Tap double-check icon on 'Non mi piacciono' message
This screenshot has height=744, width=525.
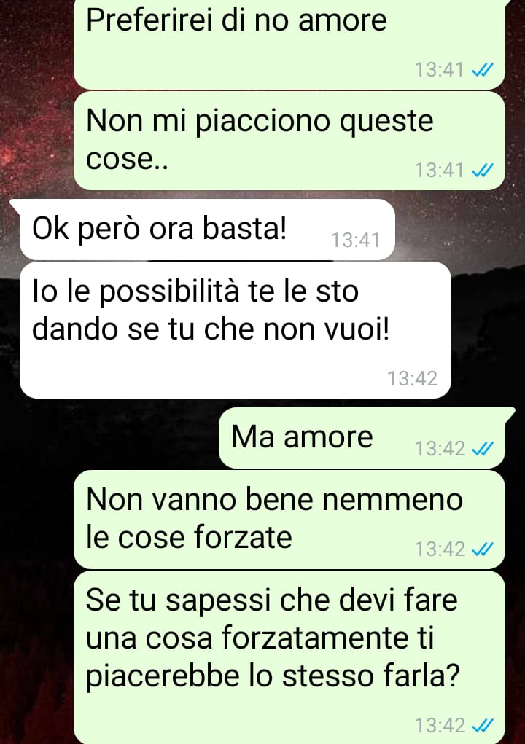(482, 170)
